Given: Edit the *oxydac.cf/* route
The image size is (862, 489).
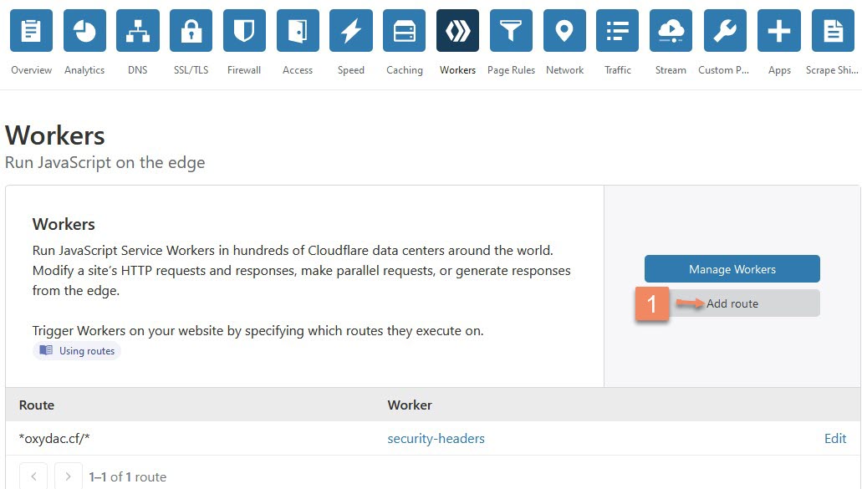Looking at the screenshot, I should tap(834, 438).
